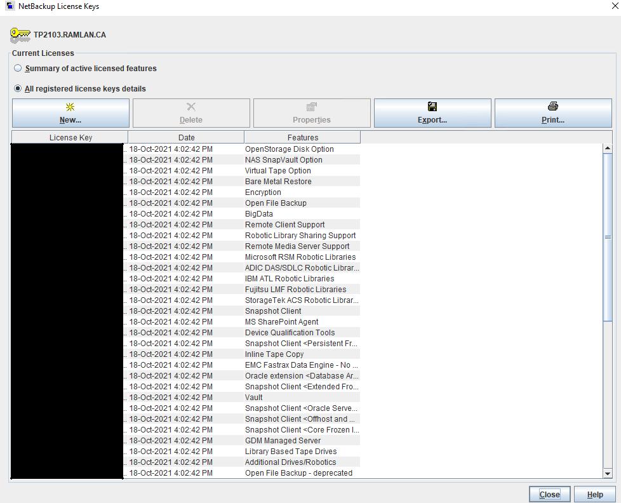Click the TP2103.RAMLAN.CA server name
The height and width of the screenshot is (503, 621).
coord(70,35)
